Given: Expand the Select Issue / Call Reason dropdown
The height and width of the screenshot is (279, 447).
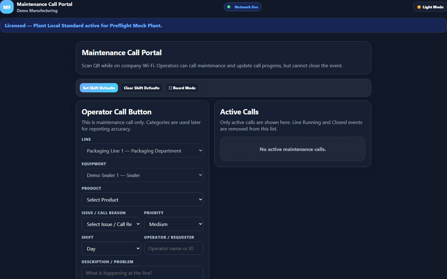Looking at the screenshot, I should [111, 224].
